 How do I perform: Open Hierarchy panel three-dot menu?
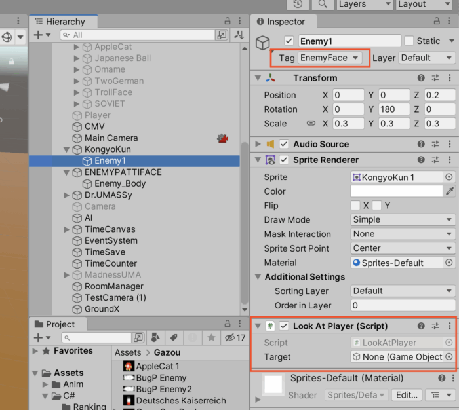click(x=240, y=21)
